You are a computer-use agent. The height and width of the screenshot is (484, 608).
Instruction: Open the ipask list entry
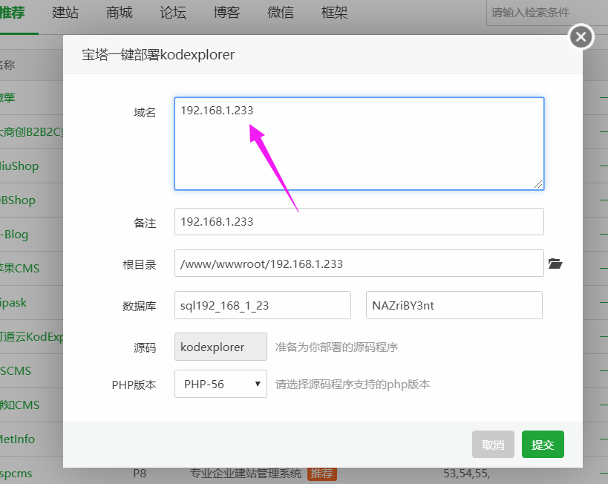(x=13, y=303)
